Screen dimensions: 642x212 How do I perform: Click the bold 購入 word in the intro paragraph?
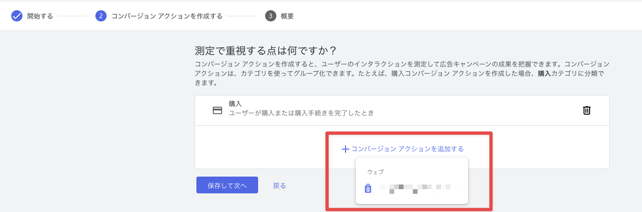(544, 74)
